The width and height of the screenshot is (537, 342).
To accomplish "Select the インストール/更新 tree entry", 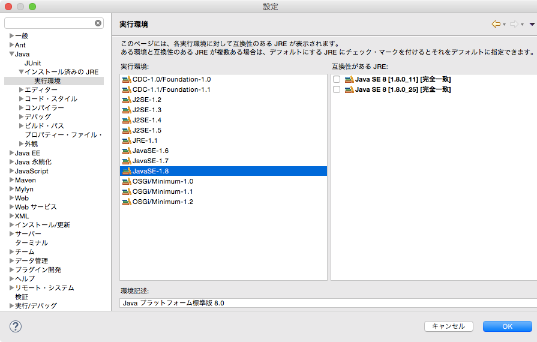I will [43, 225].
